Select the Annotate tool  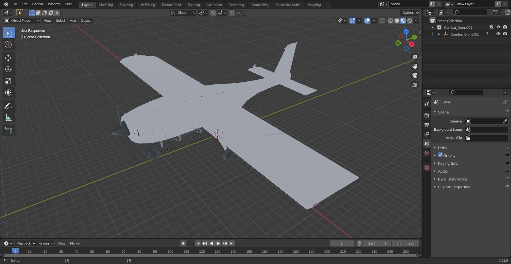tap(8, 106)
